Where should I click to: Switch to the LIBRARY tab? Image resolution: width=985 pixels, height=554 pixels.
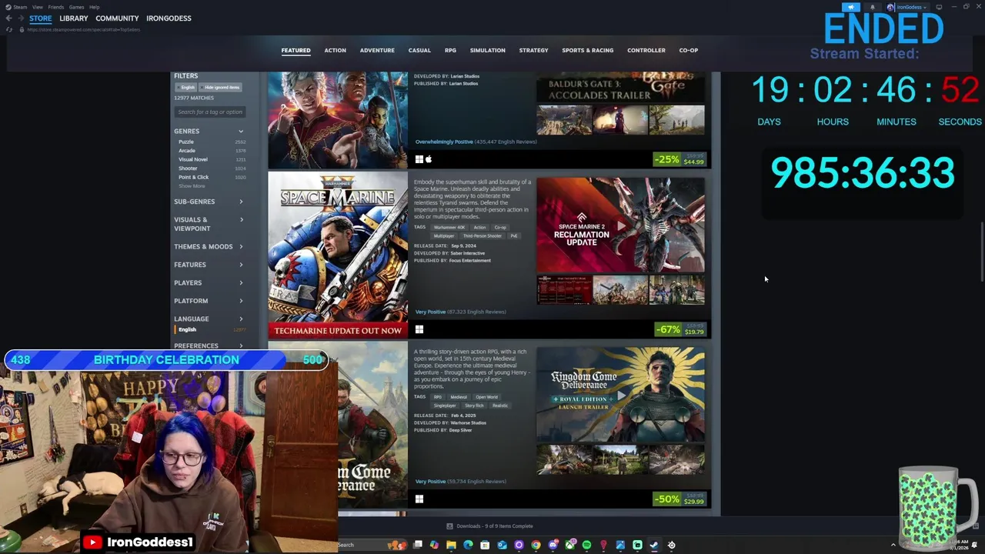[74, 18]
